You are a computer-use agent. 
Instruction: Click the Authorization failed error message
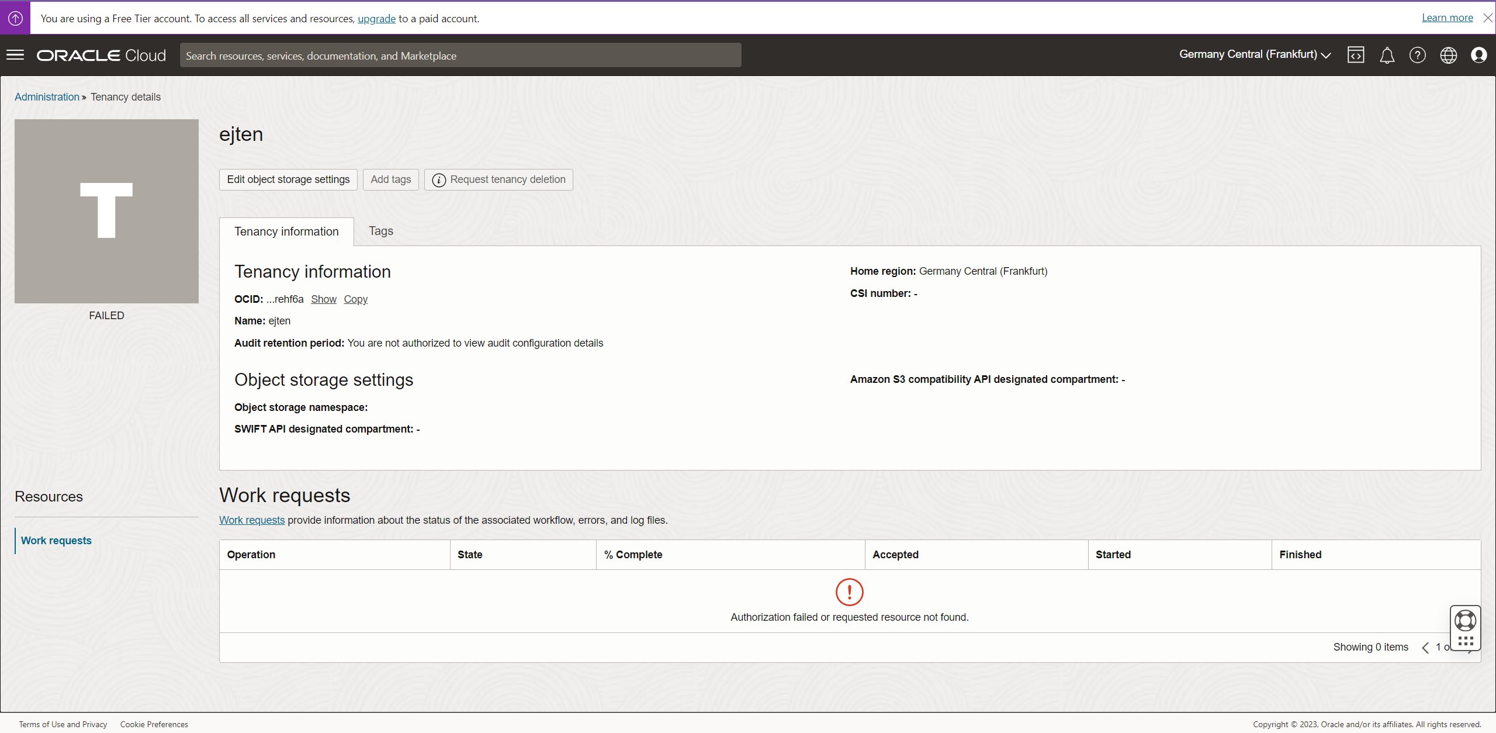(849, 617)
